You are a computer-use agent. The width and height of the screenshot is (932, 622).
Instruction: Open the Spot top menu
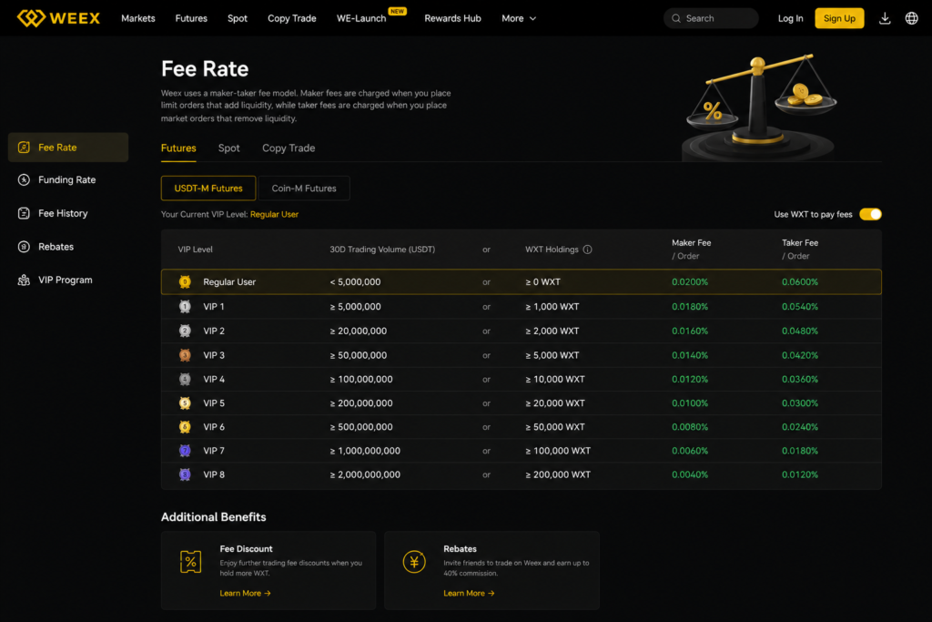tap(238, 18)
